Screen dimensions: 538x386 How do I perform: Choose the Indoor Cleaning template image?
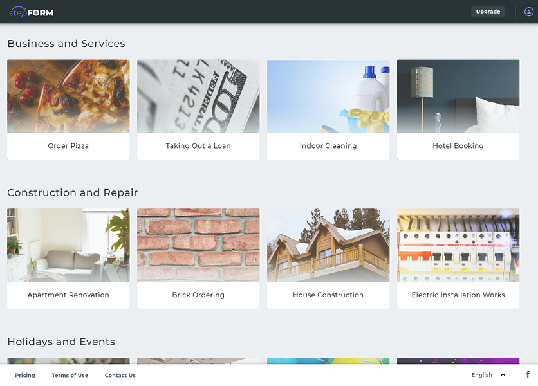pyautogui.click(x=328, y=96)
